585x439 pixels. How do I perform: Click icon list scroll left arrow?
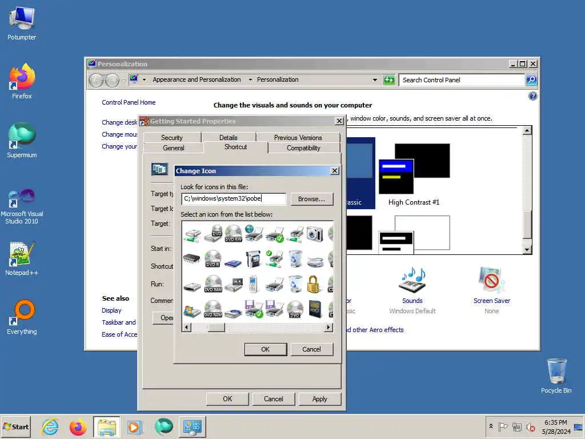point(187,328)
